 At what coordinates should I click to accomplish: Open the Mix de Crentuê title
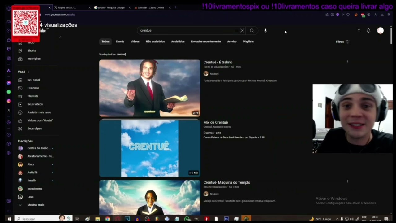(216, 122)
